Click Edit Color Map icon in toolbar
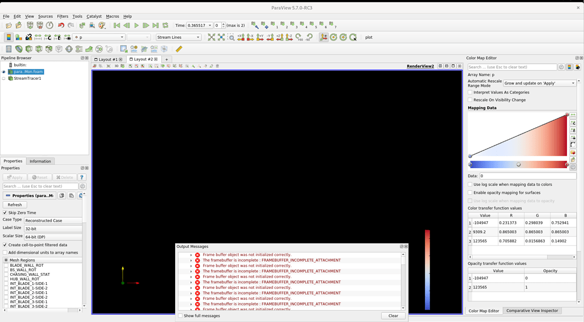This screenshot has width=584, height=322. [x=18, y=37]
